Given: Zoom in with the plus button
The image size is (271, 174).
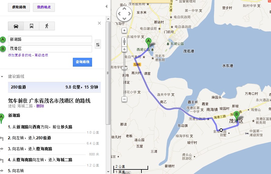Looking at the screenshot, I should [x=124, y=49].
